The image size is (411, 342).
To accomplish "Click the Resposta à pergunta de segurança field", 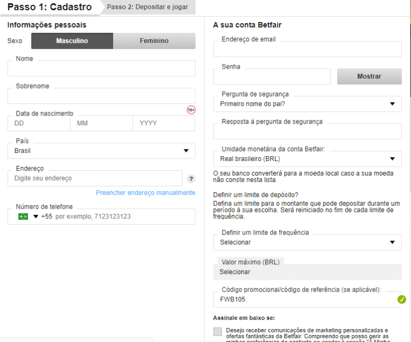I will [x=307, y=131].
